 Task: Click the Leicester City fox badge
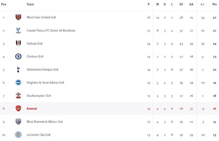click(x=18, y=135)
